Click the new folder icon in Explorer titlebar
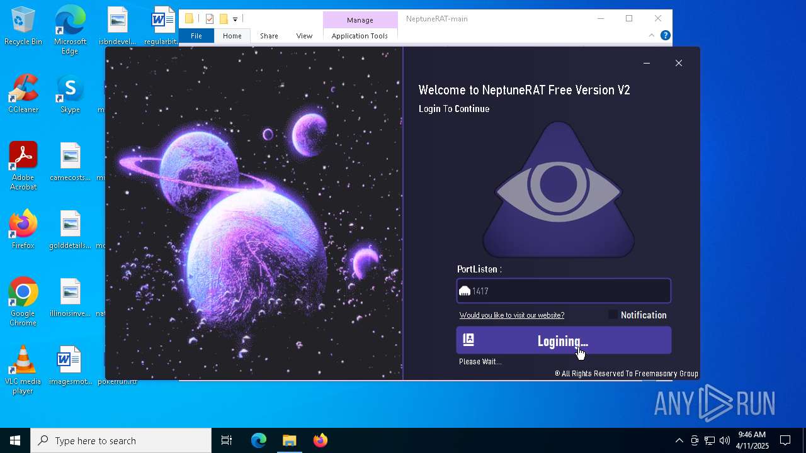The height and width of the screenshot is (453, 806). (x=223, y=19)
